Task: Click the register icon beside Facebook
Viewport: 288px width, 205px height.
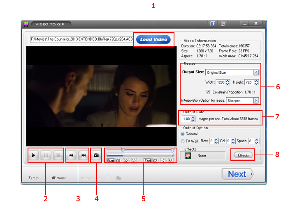Action: coord(223,24)
